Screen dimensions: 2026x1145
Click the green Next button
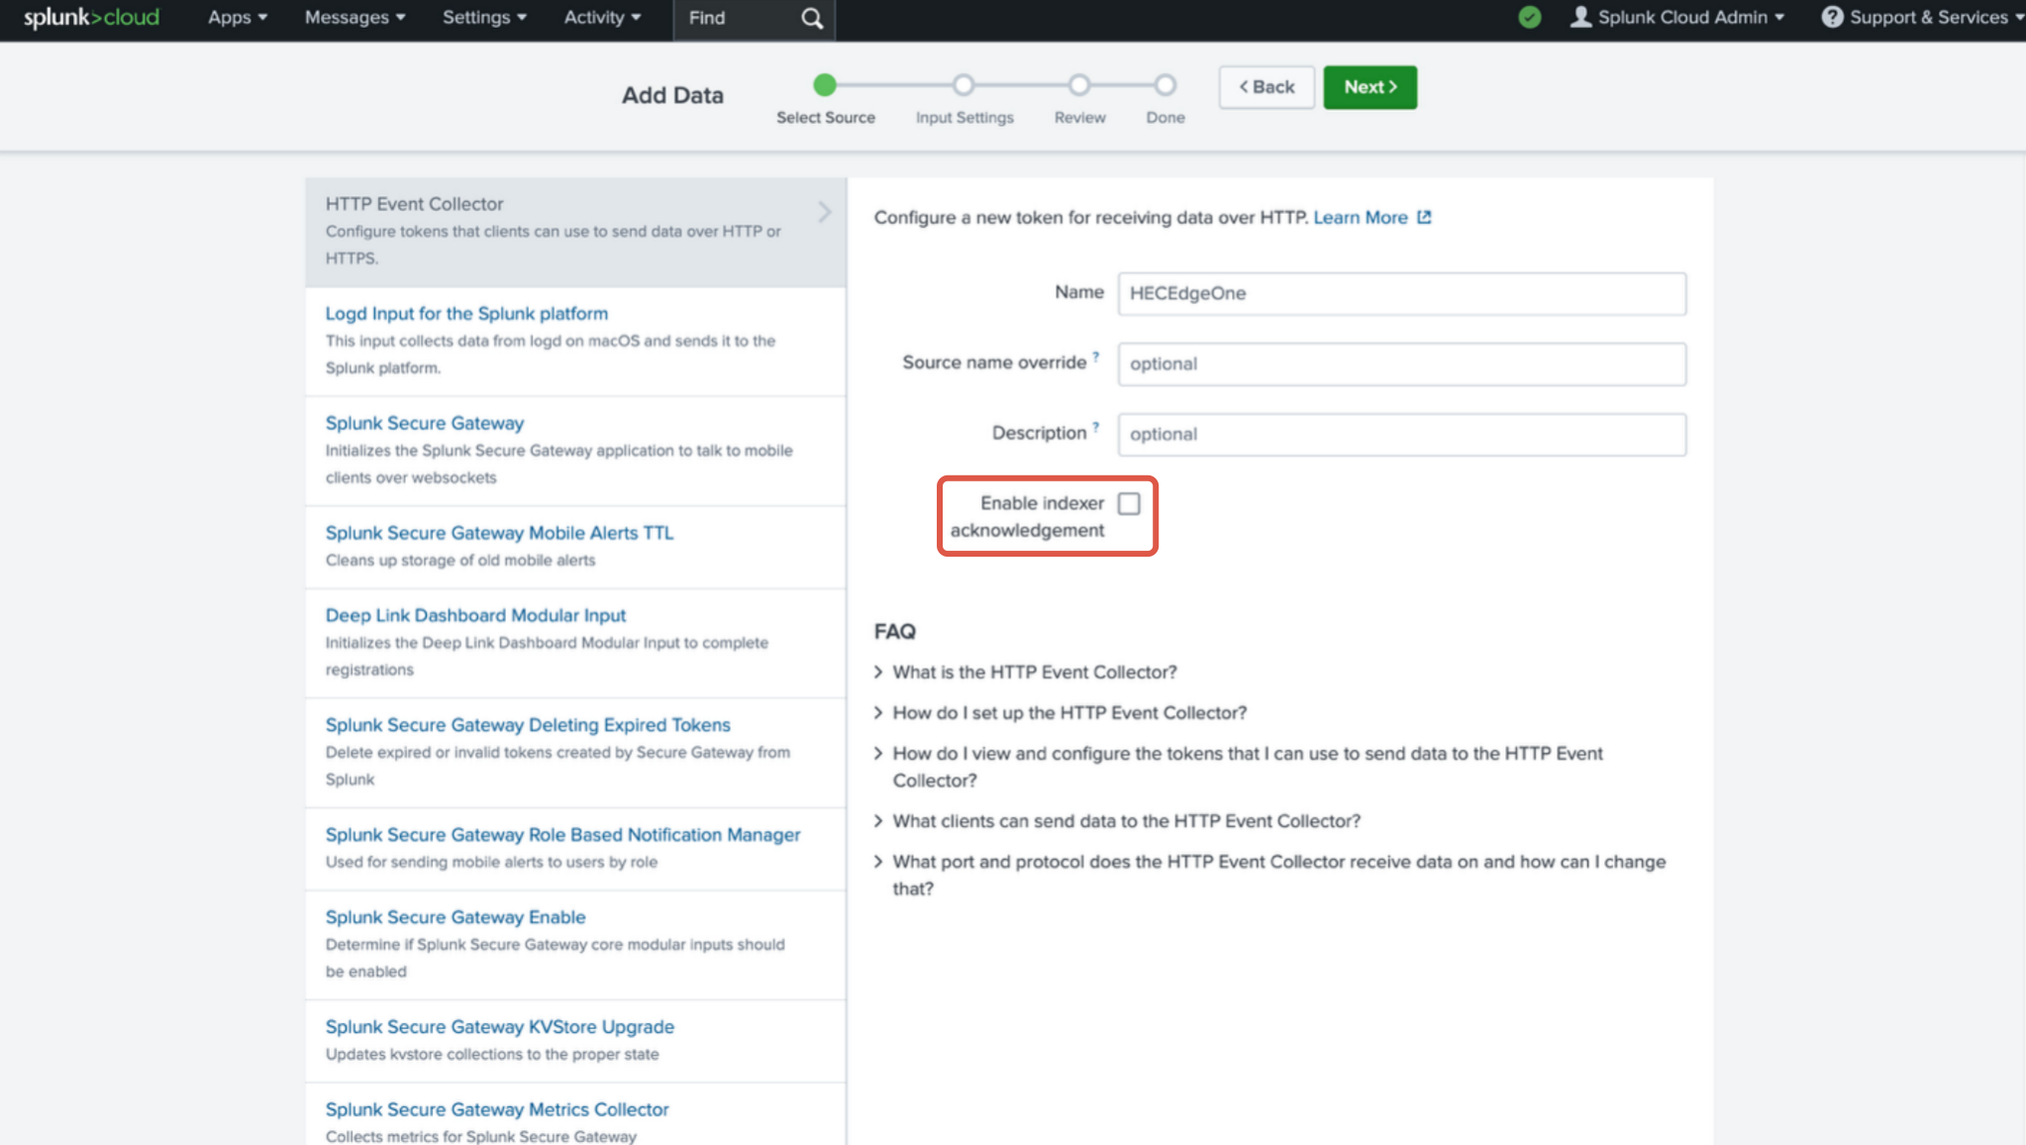tap(1369, 87)
